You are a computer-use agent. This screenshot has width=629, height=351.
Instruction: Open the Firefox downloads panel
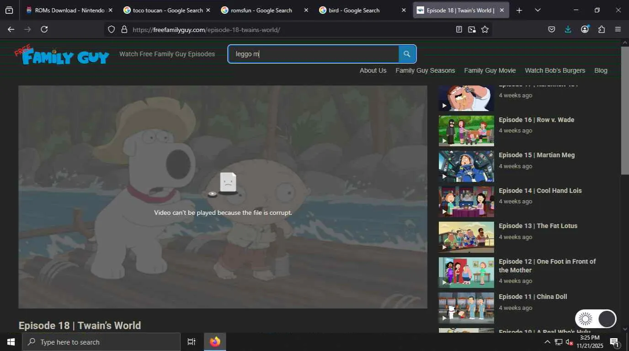[568, 29]
